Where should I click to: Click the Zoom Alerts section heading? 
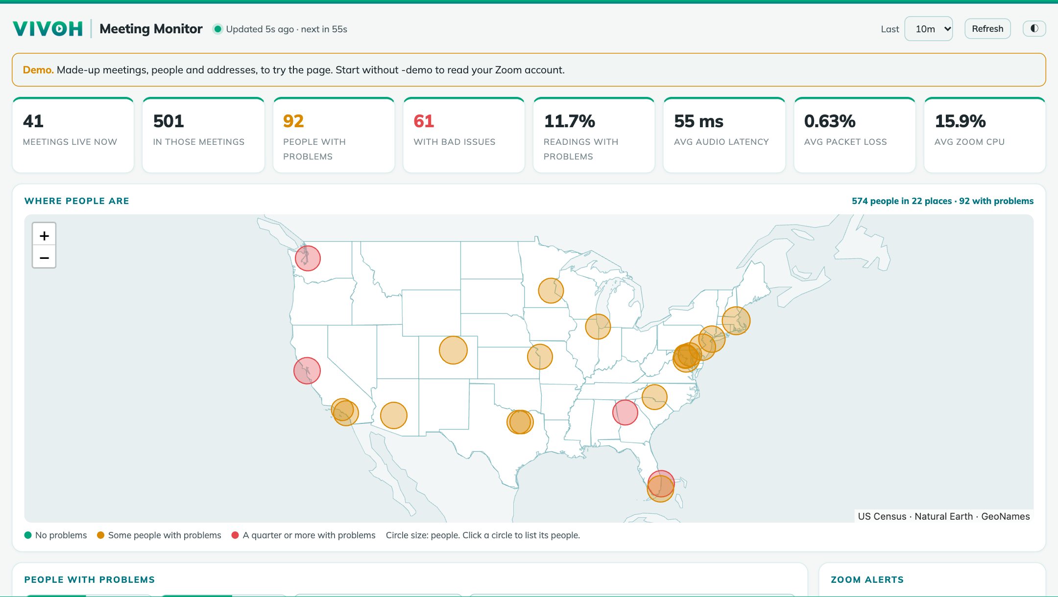click(x=867, y=579)
